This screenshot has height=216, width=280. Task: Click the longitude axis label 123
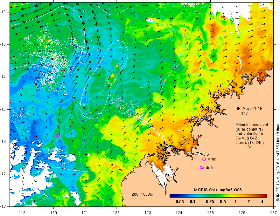pyautogui.click(x=148, y=213)
